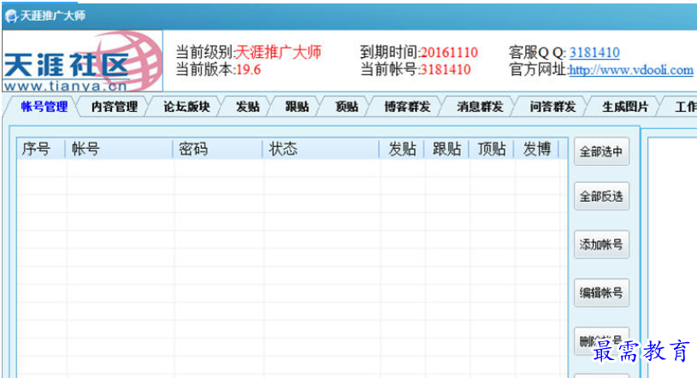Click the 密码 column header
This screenshot has height=378, width=697.
point(218,149)
